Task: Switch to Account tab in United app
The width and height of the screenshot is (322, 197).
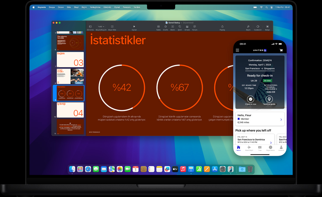Action: click(x=281, y=148)
